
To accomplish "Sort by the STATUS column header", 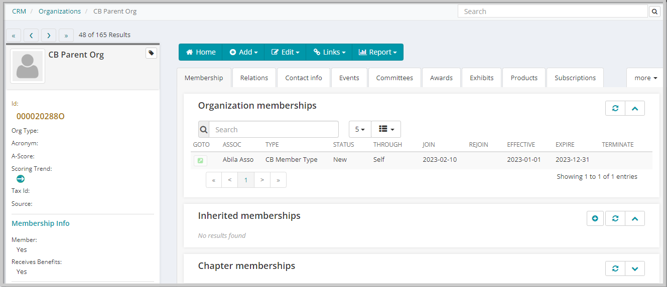I will (344, 144).
